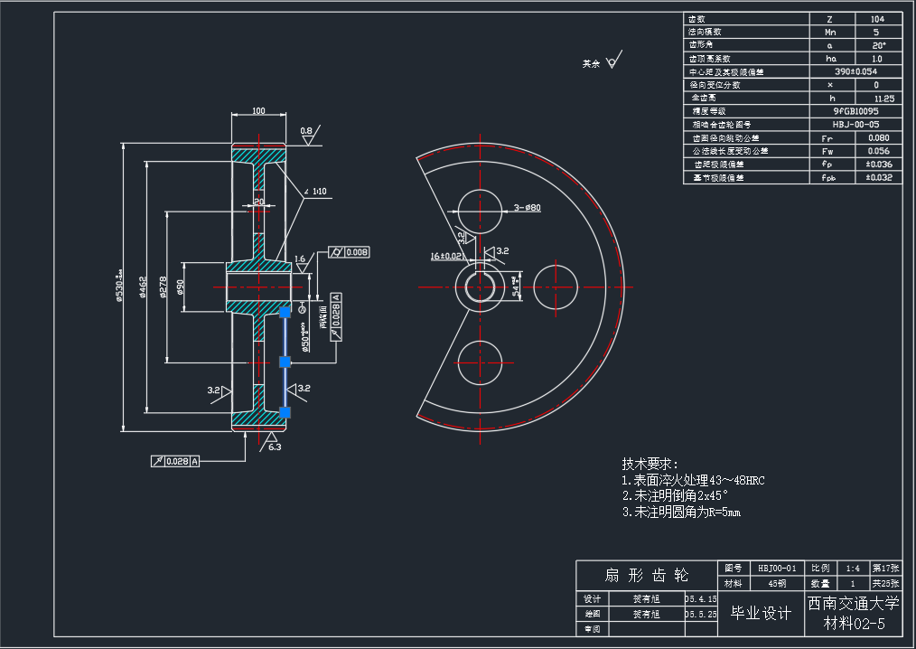Click the 0.080 Fr tolerance value
Screen dimensions: 916x649
click(879, 138)
